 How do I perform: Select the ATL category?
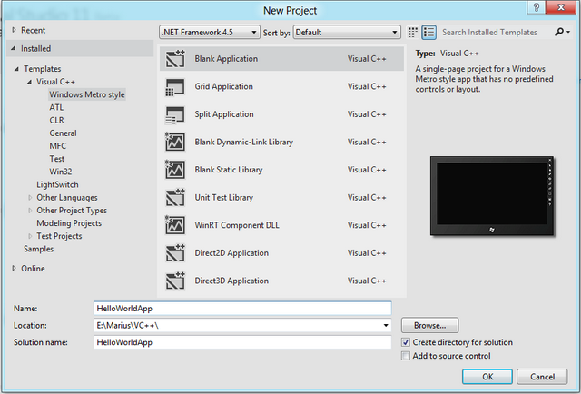[x=56, y=107]
